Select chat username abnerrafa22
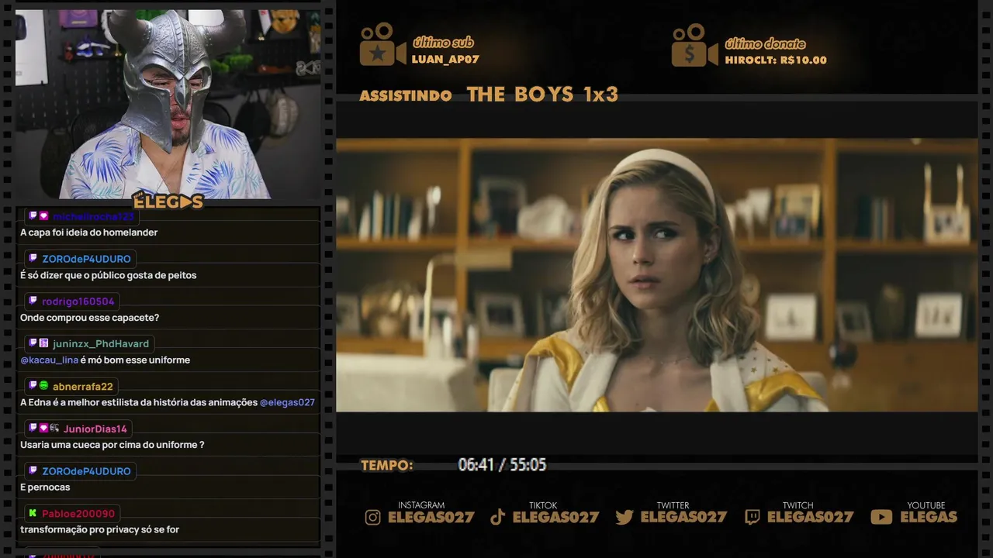The height and width of the screenshot is (558, 993). tap(83, 386)
